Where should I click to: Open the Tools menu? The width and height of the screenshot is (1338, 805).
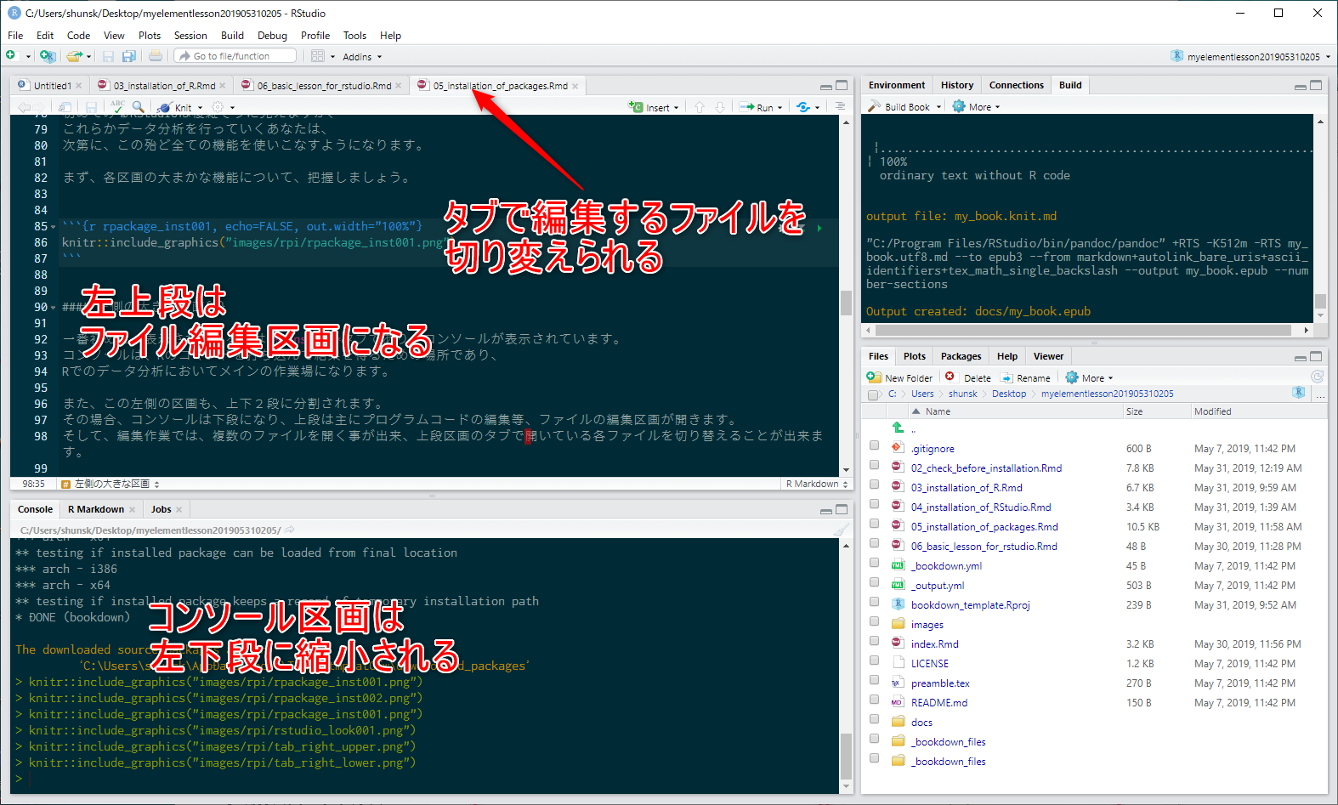(x=354, y=36)
